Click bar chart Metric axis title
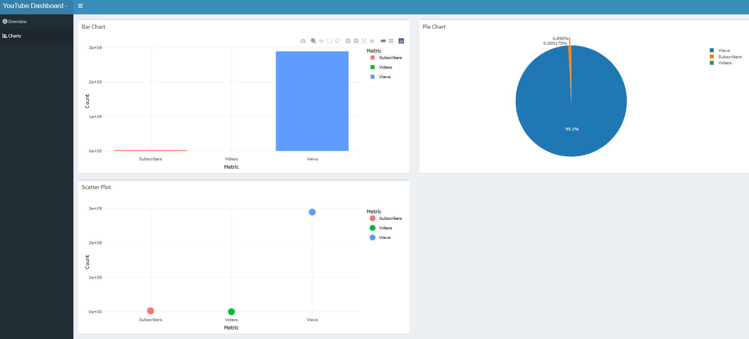Image resolution: width=749 pixels, height=339 pixels. click(231, 167)
